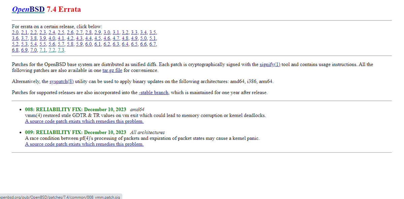Open errata for release 5.7
Viewport: 404px width, 199px height.
61,45
